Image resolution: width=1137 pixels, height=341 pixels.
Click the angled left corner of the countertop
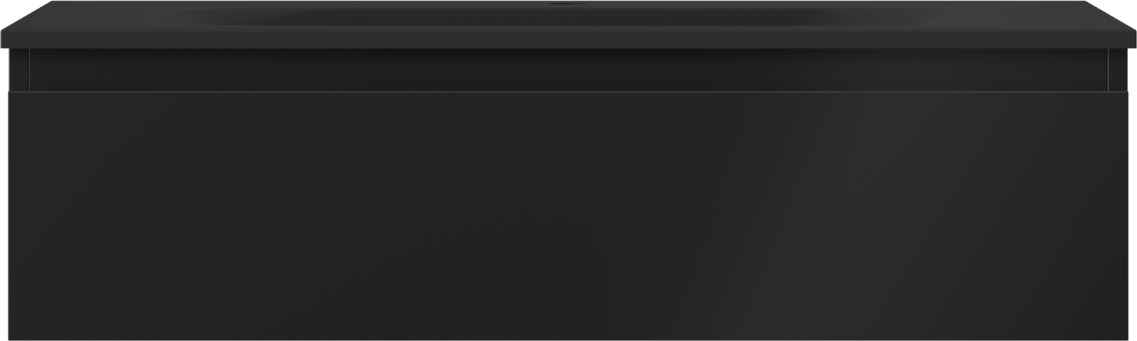coord(27,15)
